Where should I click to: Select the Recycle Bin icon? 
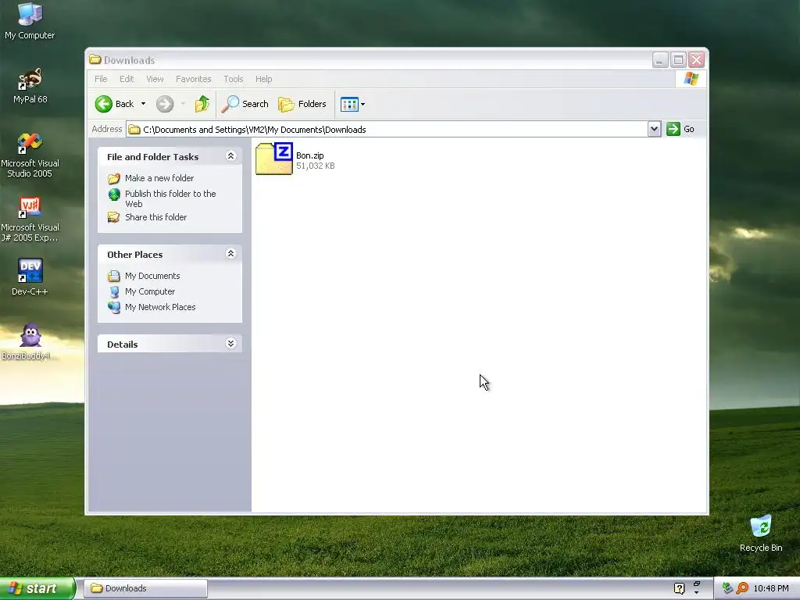(x=761, y=534)
